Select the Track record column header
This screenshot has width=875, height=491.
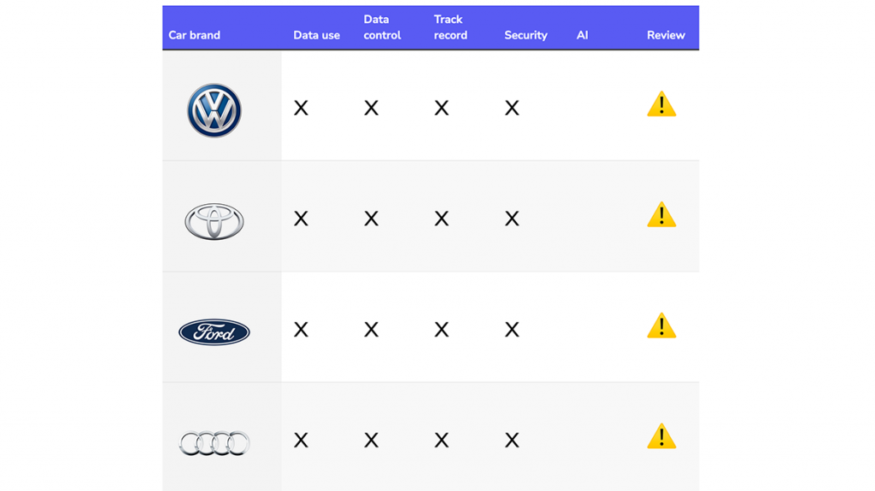[450, 27]
